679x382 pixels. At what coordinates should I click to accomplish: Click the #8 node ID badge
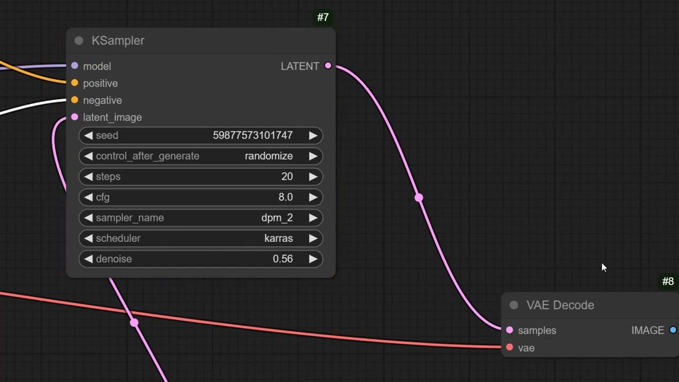click(668, 282)
